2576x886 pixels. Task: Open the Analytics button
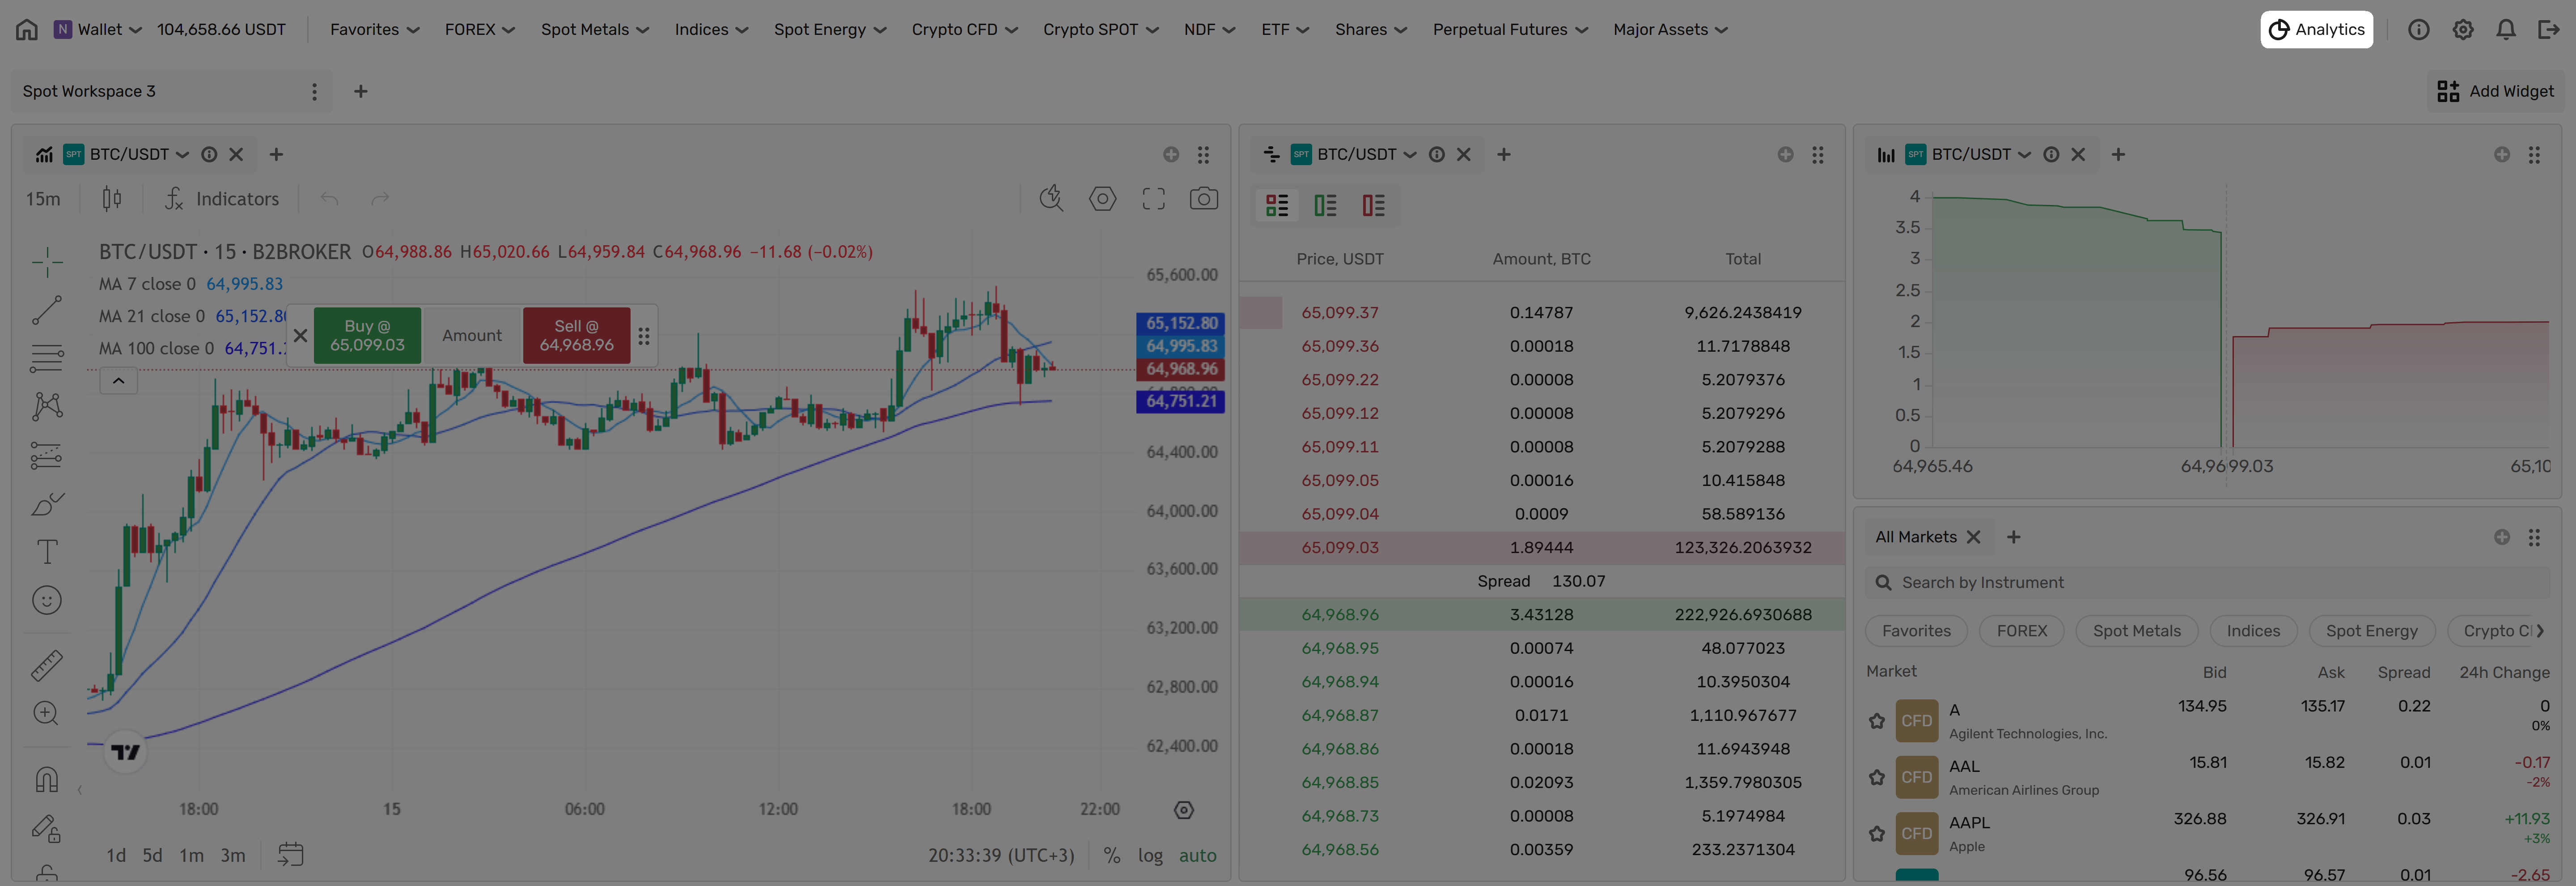point(2316,29)
